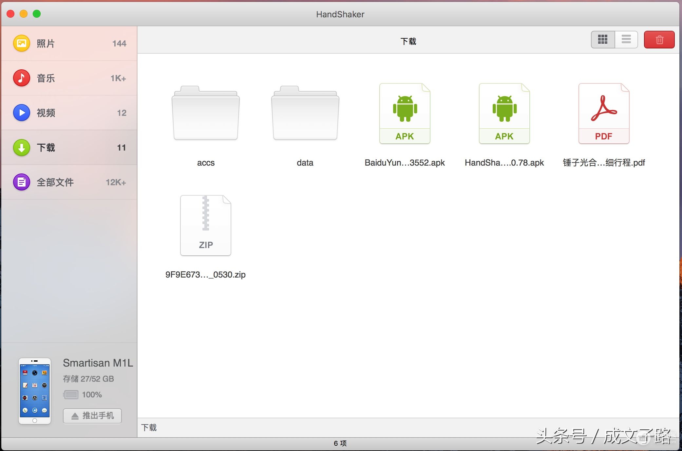682x451 pixels.
Task: Select the 锤子光合 PDF document
Action: pyautogui.click(x=604, y=114)
